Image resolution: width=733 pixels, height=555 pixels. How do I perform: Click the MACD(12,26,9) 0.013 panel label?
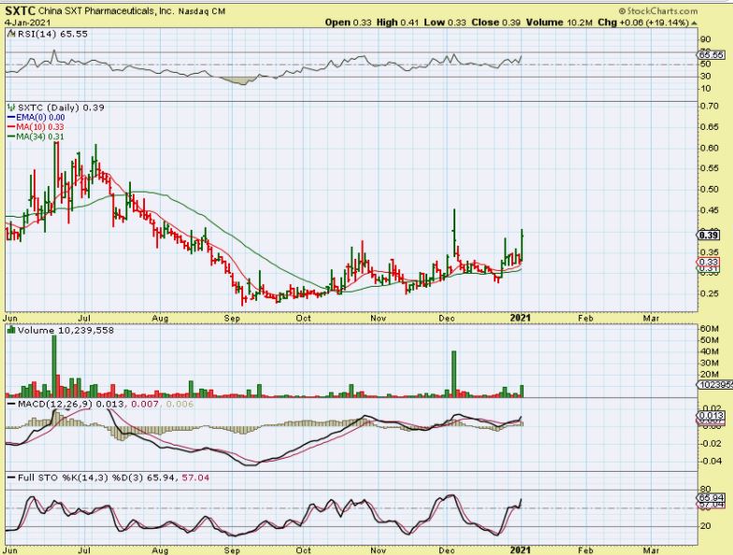71,404
